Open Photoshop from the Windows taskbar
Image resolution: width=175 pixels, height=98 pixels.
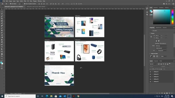coord(69,96)
